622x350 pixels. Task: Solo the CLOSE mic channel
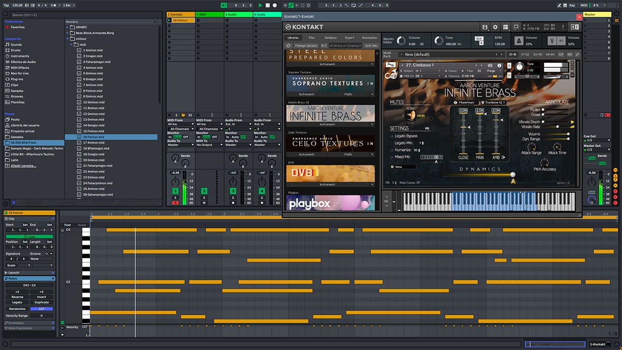coord(461,111)
